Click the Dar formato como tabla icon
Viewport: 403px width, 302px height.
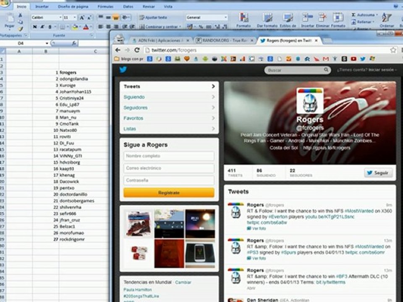[x=267, y=20]
